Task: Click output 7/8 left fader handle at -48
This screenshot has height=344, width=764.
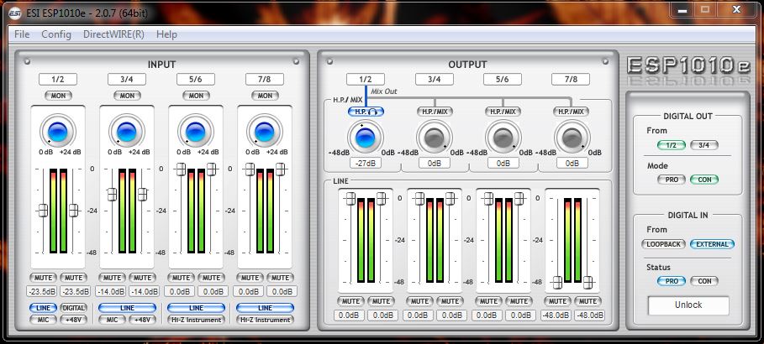Action: tap(557, 282)
